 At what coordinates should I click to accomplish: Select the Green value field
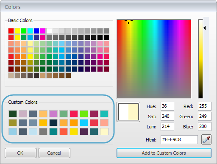205,116
